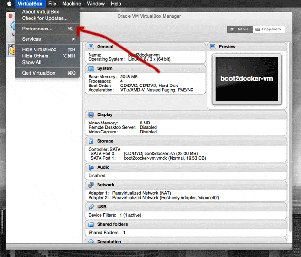Image resolution: width=301 pixels, height=257 pixels.
Task: Click 'CD/DVD, CD/DVD, Hard Disk' boot order
Action: tap(149, 86)
